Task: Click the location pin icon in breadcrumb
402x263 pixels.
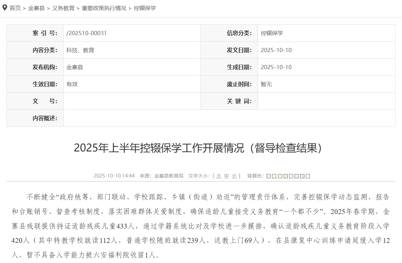Action: [5, 7]
